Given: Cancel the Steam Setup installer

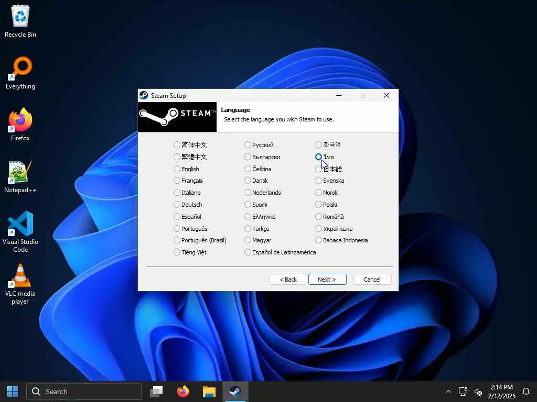Looking at the screenshot, I should [x=372, y=280].
